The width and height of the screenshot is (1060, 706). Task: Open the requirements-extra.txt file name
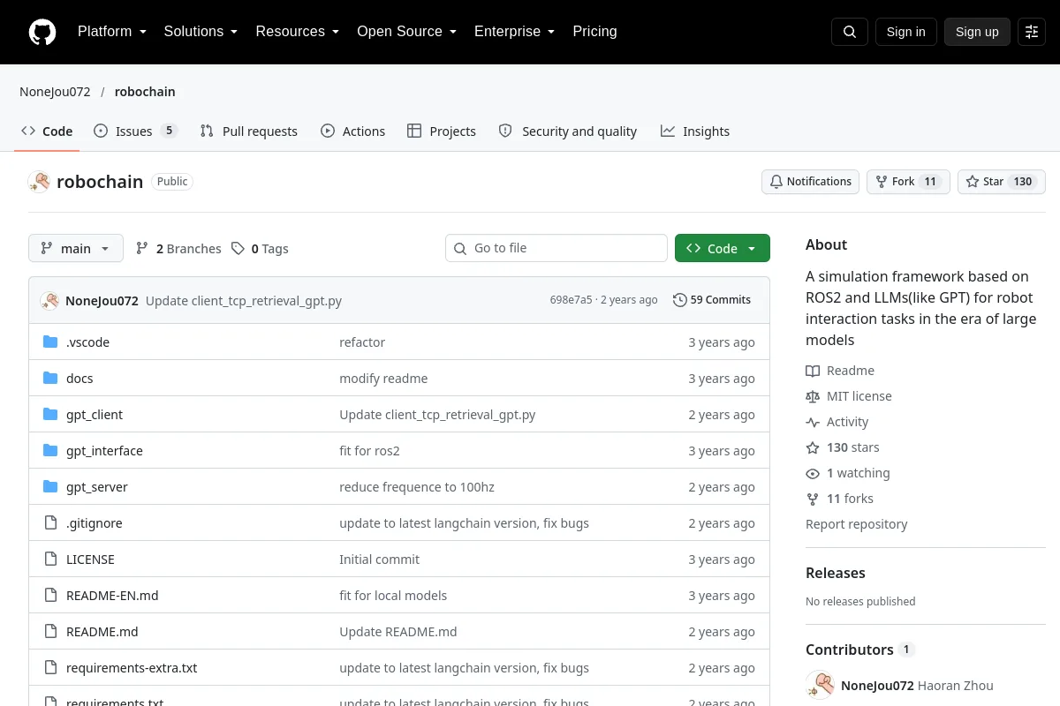132,668
